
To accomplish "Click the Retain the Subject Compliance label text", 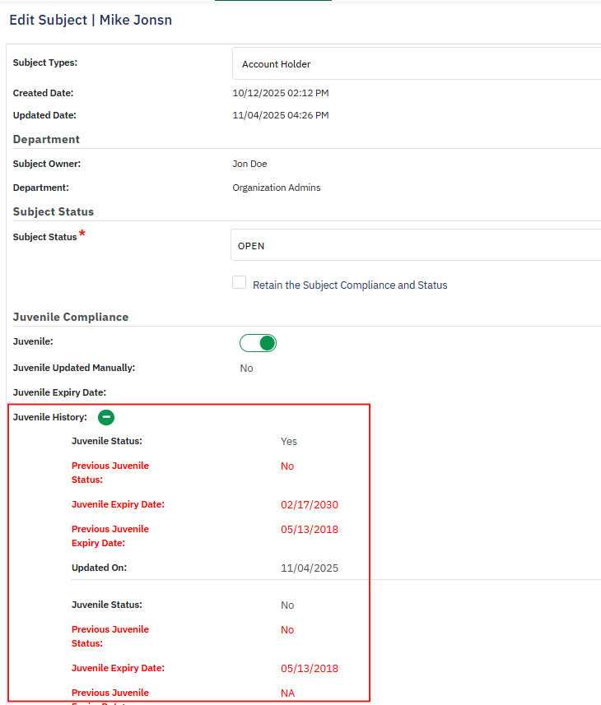I will pos(350,285).
